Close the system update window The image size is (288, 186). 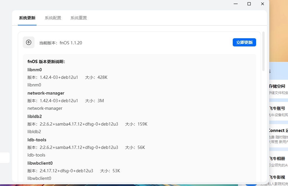tap(263, 4)
